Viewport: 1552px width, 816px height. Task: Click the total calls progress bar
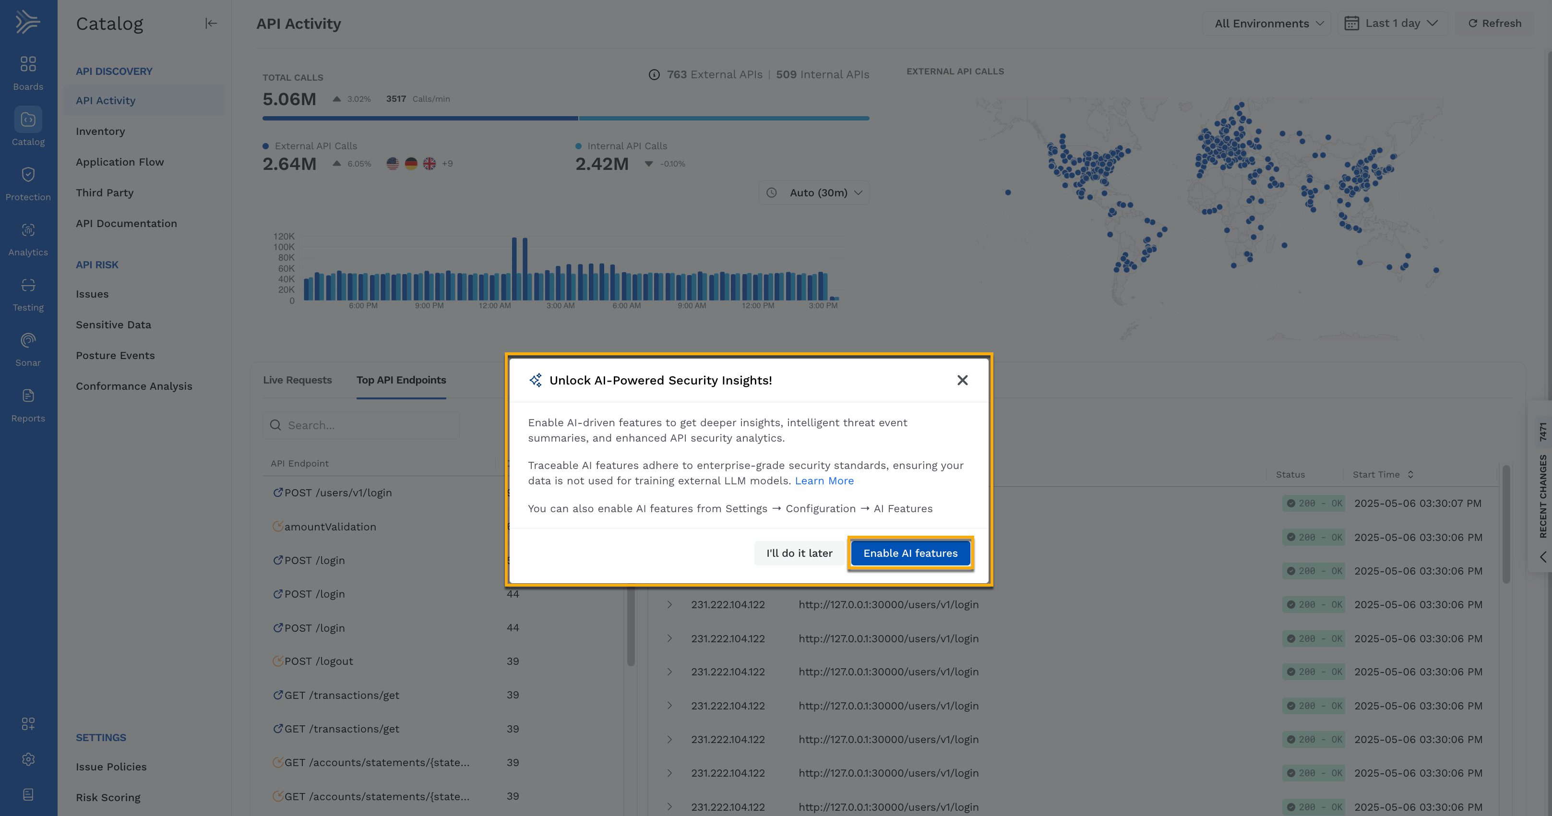coord(566,118)
